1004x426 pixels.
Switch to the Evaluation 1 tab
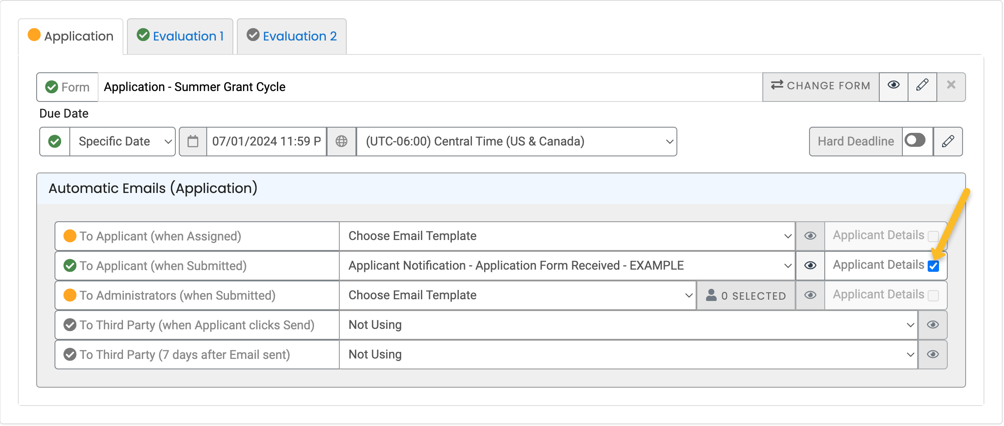pyautogui.click(x=180, y=36)
